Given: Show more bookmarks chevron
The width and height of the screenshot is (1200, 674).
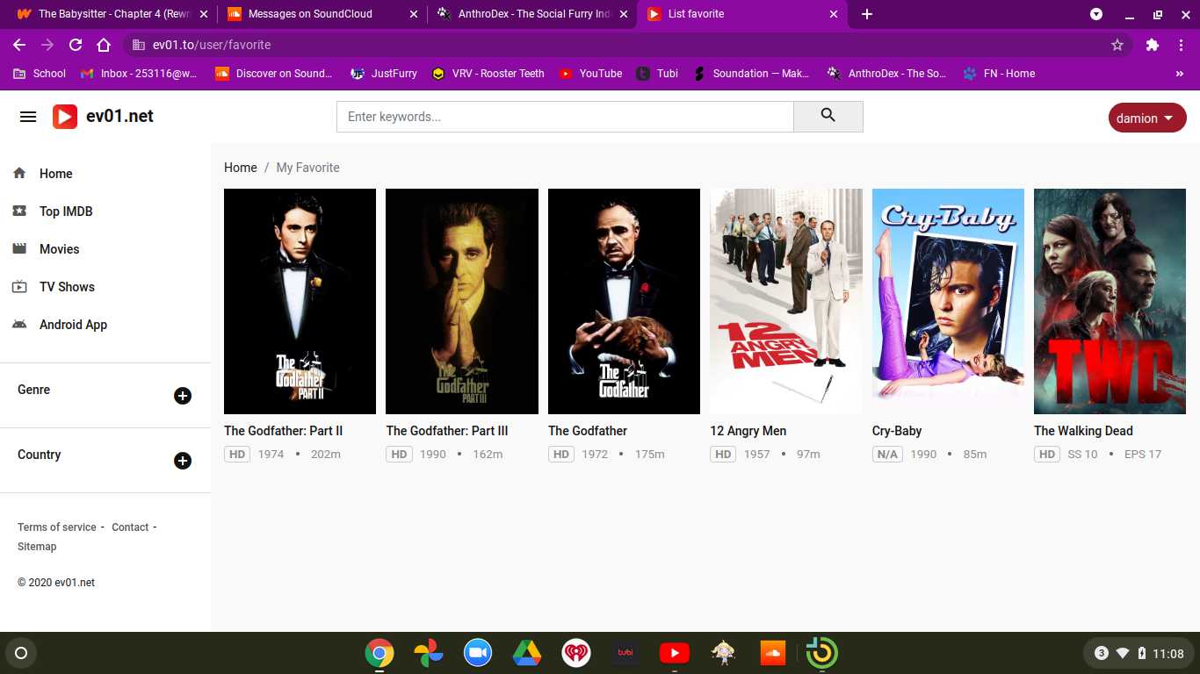Looking at the screenshot, I should click(x=1179, y=74).
